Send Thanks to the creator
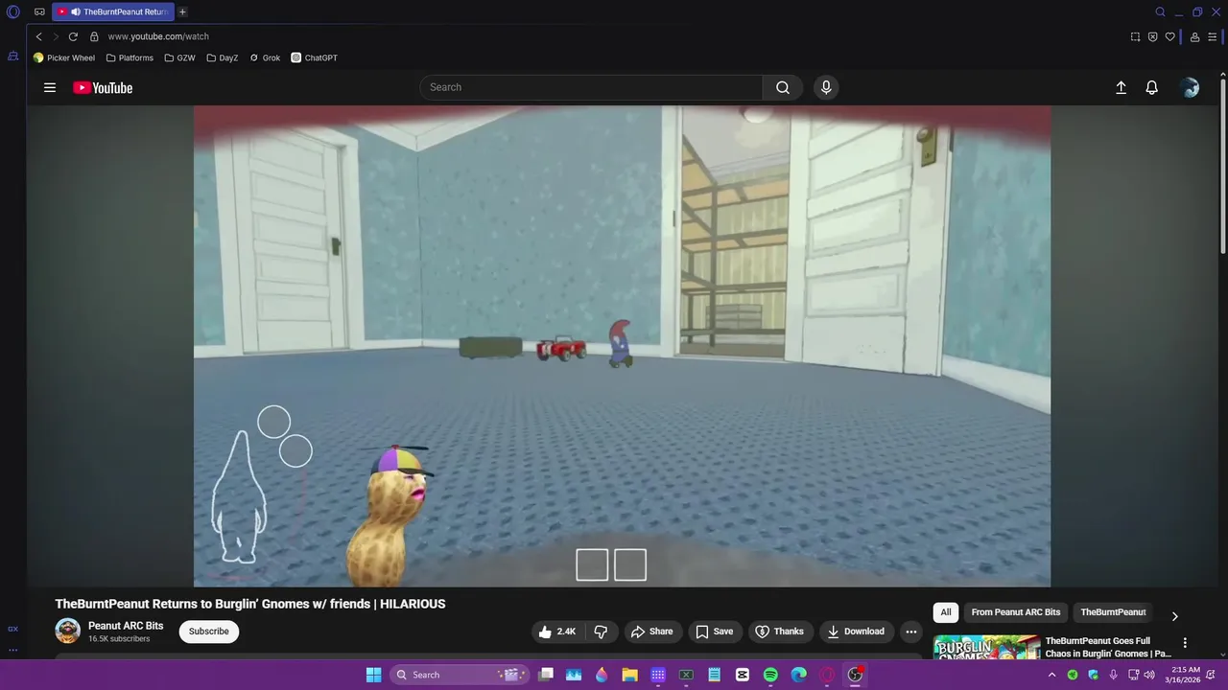Screen dimensions: 1228x690 coord(781,632)
